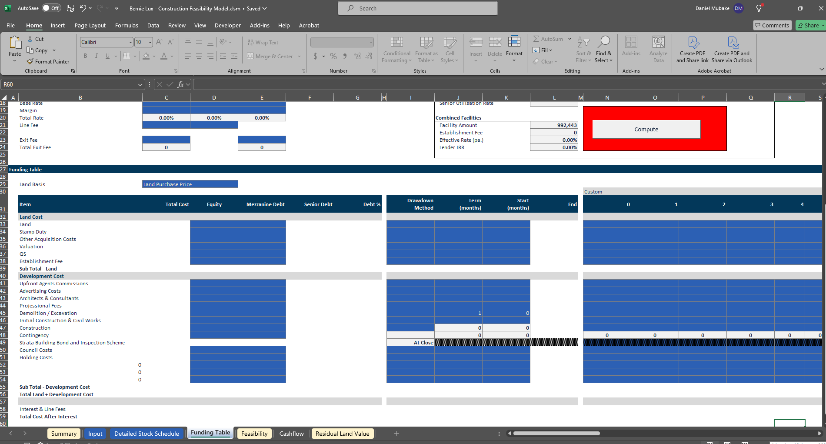Click the Increase Indent icon
Screen dimensions: 826x444
coord(234,56)
